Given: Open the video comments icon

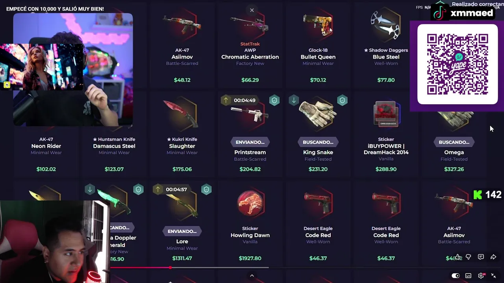Looking at the screenshot, I should (481, 257).
